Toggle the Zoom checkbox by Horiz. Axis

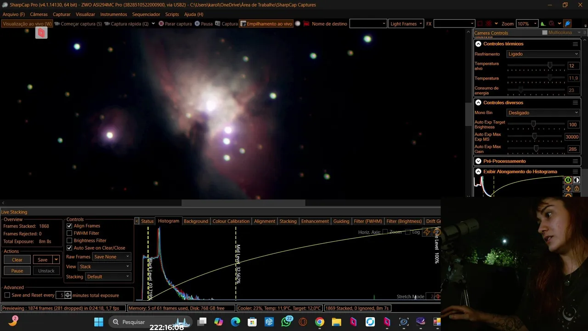coord(385,232)
